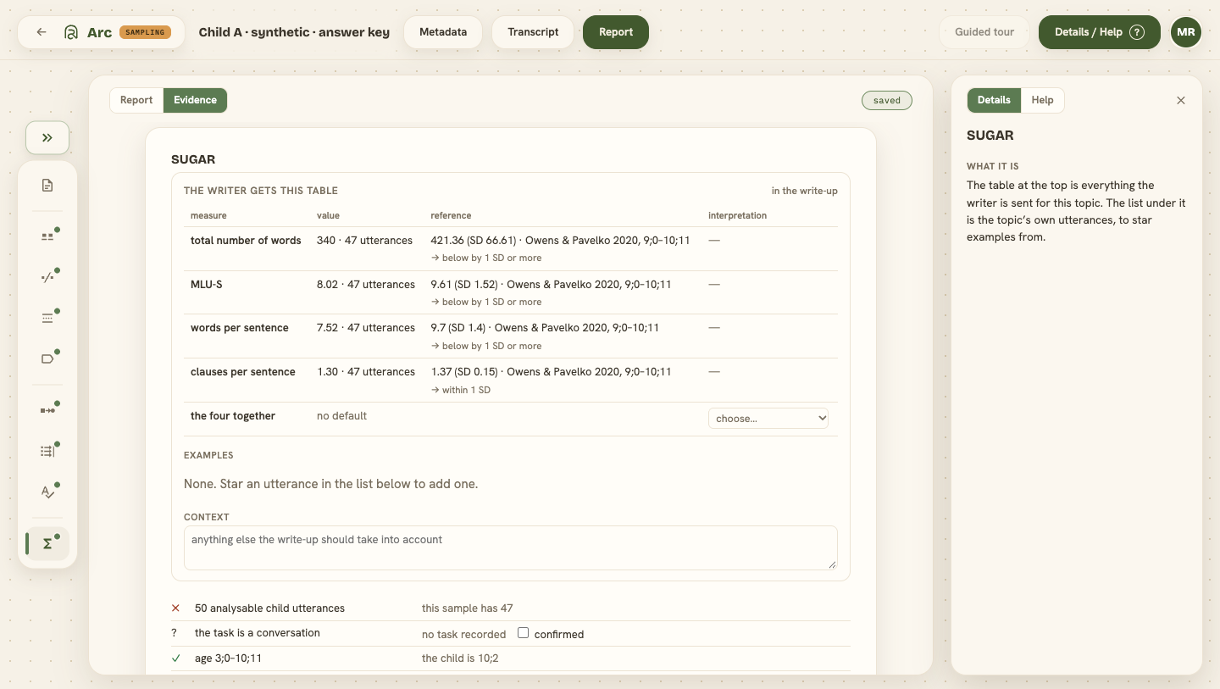Click the back arrow icon
Screen dimensions: 1220x689
click(42, 32)
